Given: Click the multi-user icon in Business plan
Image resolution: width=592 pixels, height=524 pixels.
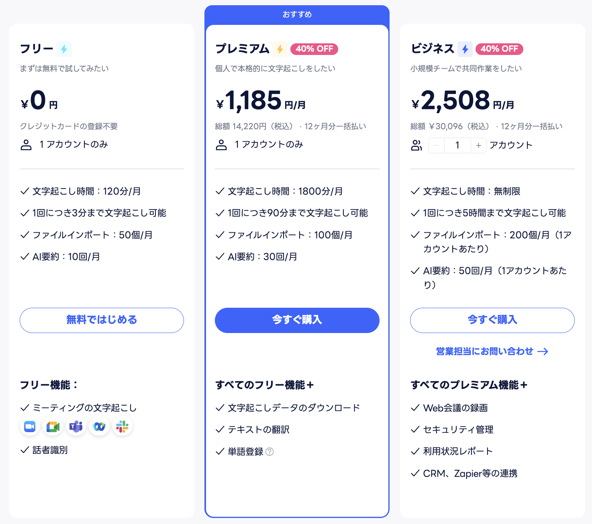Looking at the screenshot, I should pyautogui.click(x=416, y=145).
